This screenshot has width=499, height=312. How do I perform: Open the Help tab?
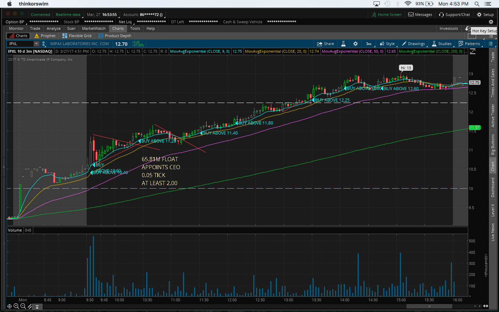[x=151, y=28]
